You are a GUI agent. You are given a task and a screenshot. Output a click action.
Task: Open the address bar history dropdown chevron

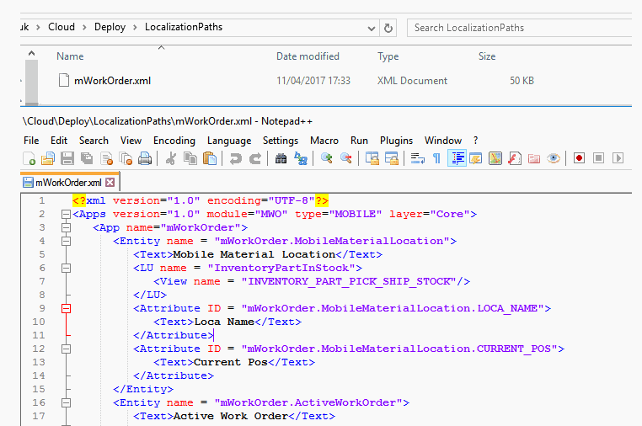click(372, 29)
